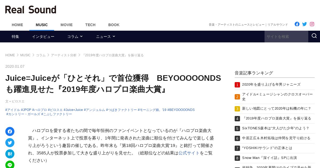This screenshot has width=320, height=168.
Task: Open the #ハロプロ tag
Action: (x=39, y=110)
